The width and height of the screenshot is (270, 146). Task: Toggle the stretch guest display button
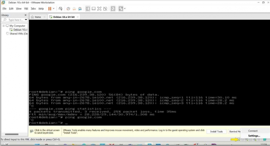[121, 8]
